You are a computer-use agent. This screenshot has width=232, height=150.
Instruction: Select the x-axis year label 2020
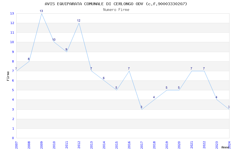(x=179, y=145)
